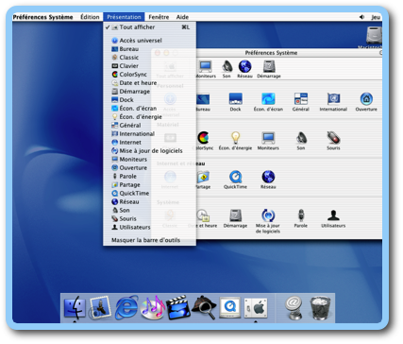Select Partage from the Présentation menu

click(149, 185)
